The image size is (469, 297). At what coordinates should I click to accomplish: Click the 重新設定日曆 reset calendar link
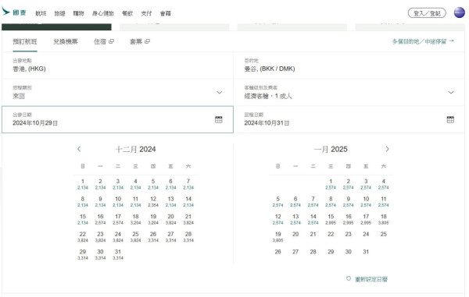tap(371, 279)
